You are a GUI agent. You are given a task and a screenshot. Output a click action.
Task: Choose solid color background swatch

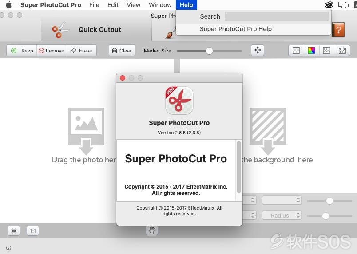pyautogui.click(x=311, y=50)
